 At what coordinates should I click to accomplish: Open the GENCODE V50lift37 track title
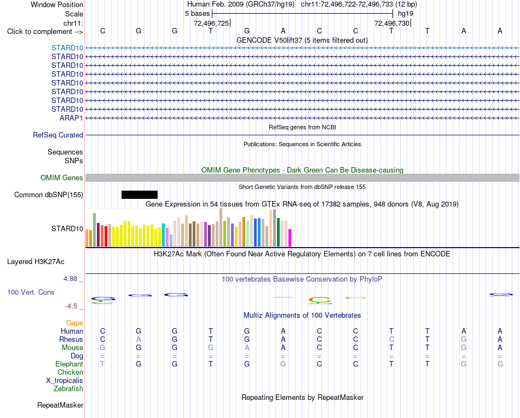[302, 40]
